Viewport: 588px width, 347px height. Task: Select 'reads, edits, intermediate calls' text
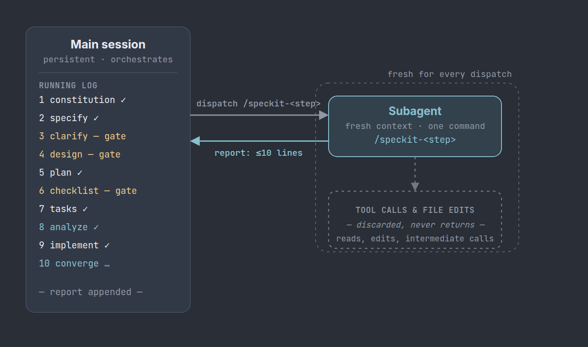pyautogui.click(x=415, y=239)
